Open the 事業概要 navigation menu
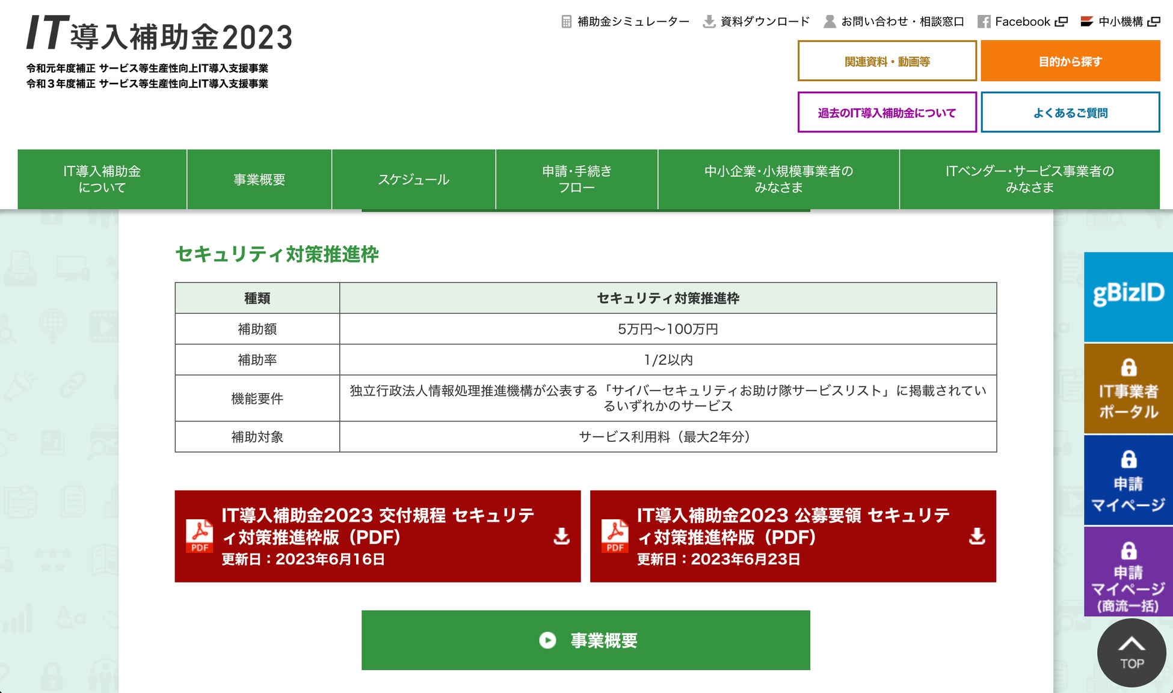The height and width of the screenshot is (693, 1173). (x=259, y=179)
